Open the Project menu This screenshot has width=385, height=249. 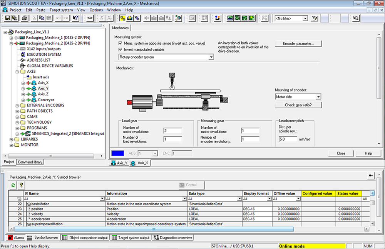(15, 10)
